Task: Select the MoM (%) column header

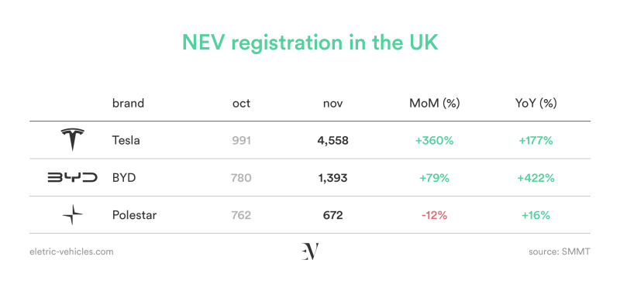Action: [434, 104]
